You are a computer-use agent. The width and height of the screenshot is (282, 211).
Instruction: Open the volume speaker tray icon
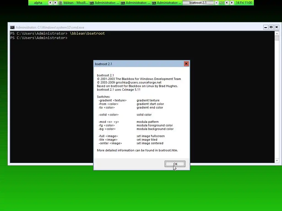point(222,3)
